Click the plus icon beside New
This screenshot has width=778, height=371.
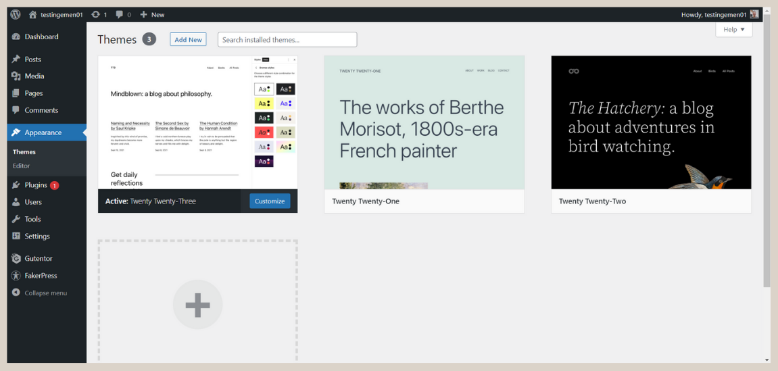(144, 14)
